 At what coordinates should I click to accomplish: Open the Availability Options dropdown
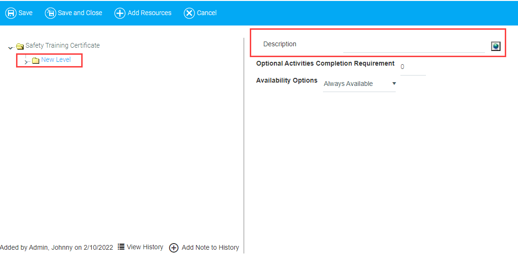(x=359, y=84)
